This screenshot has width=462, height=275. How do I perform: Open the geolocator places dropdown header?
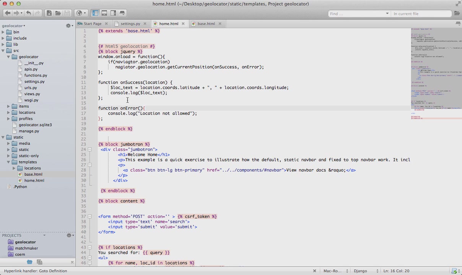(13, 26)
